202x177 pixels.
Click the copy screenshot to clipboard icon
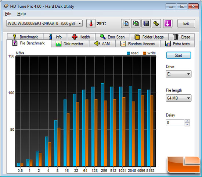pos(136,24)
